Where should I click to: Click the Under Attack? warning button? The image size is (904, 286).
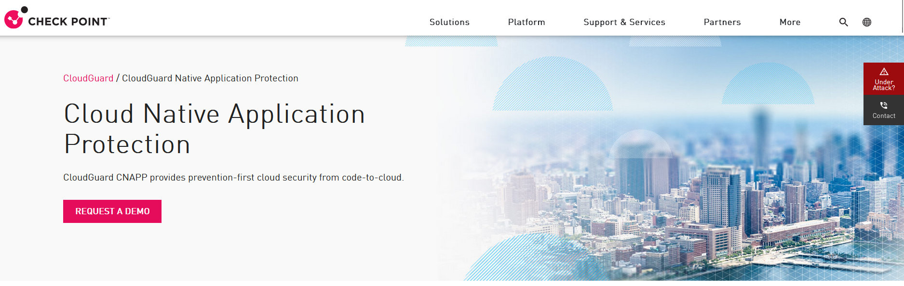884,79
